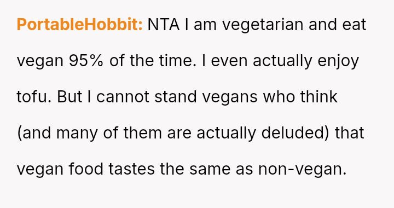Open the PortableHobbit username link
Image resolution: width=394 pixels, height=208 pixels.
pyautogui.click(x=79, y=25)
